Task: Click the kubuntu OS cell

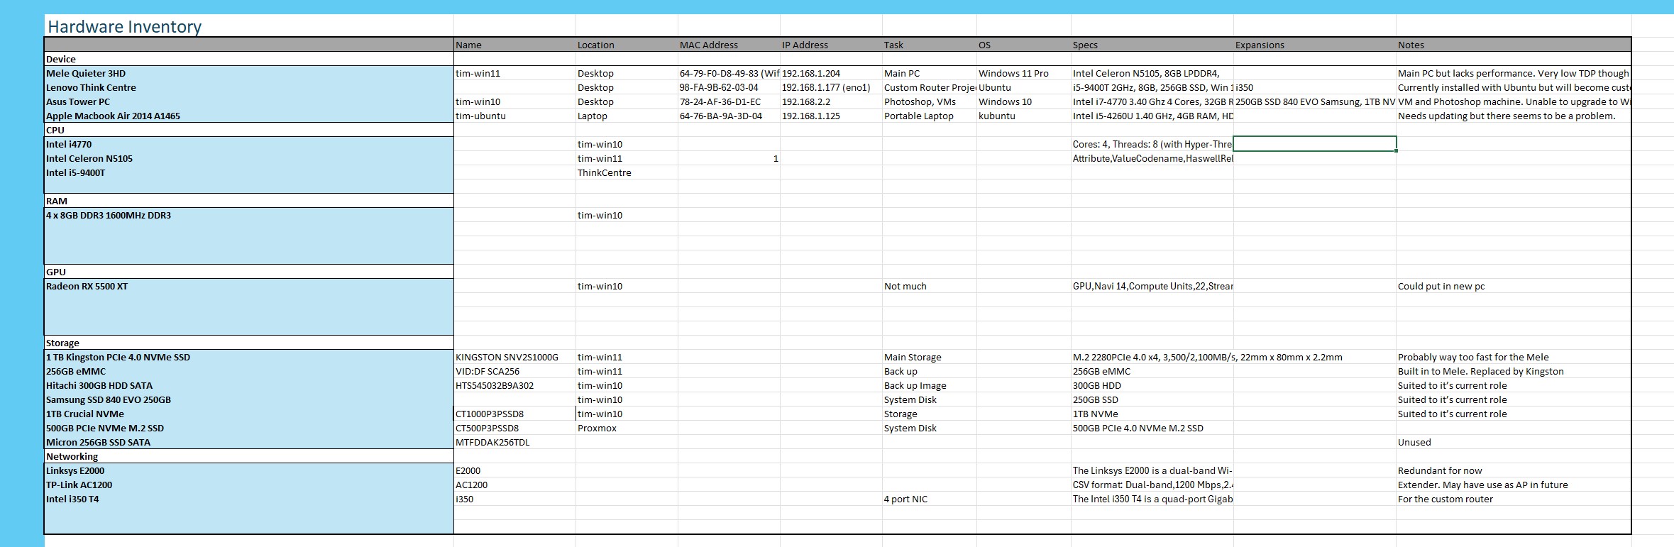Action: [x=997, y=116]
